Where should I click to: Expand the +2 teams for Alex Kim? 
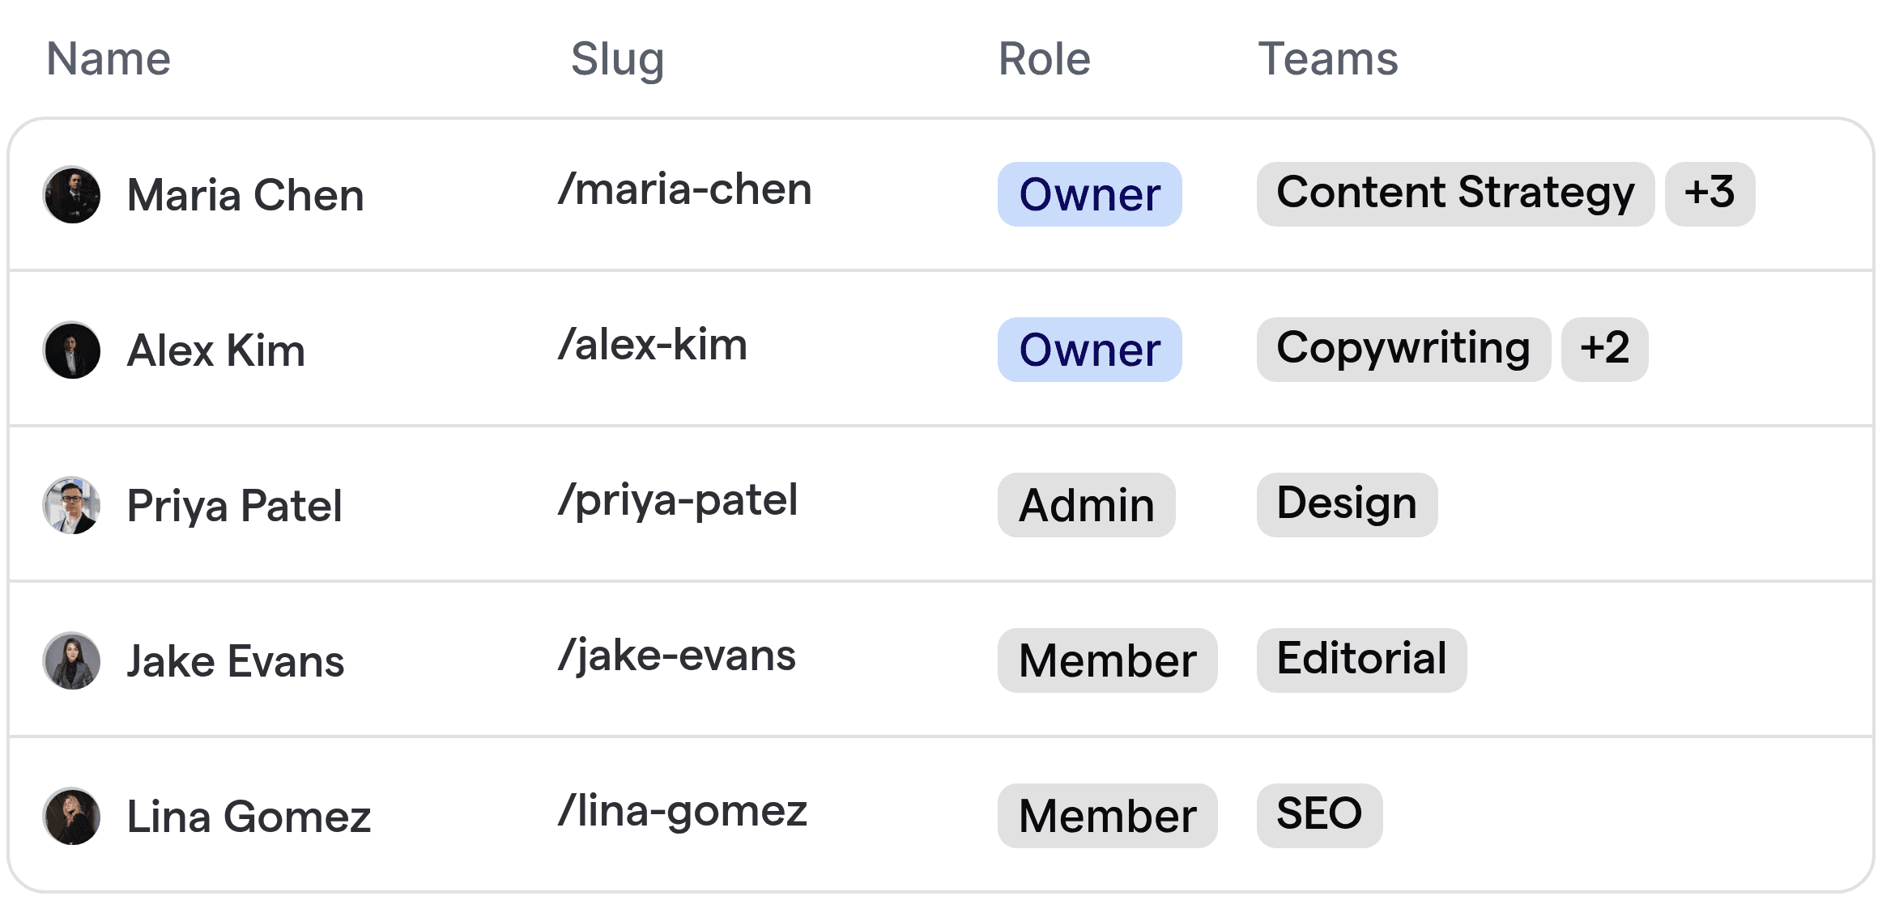[x=1604, y=350]
